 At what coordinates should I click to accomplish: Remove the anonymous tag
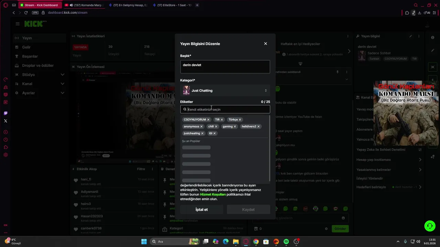pyautogui.click(x=201, y=127)
